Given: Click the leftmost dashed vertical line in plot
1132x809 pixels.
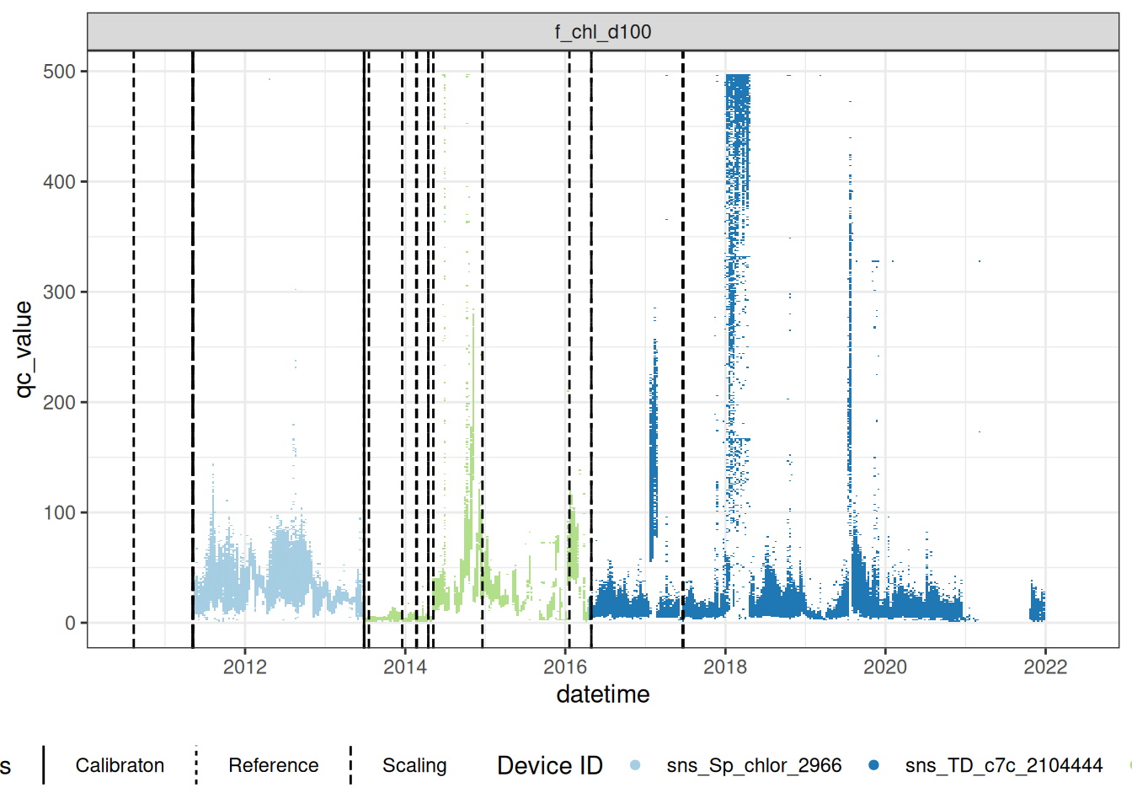Looking at the screenshot, I should [134, 337].
